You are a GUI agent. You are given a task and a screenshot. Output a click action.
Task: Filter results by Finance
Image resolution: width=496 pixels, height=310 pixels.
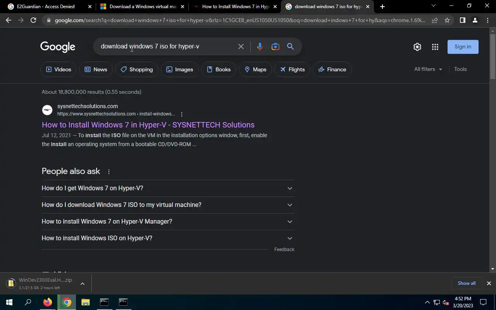pos(332,69)
